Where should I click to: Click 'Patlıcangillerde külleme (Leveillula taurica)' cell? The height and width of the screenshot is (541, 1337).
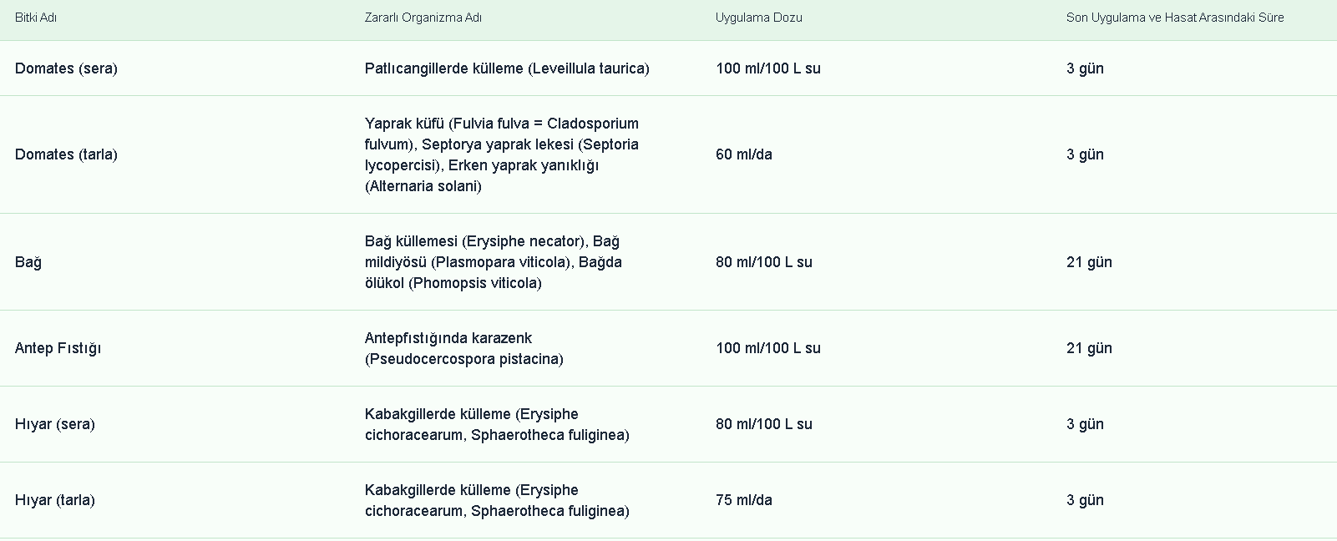[507, 68]
